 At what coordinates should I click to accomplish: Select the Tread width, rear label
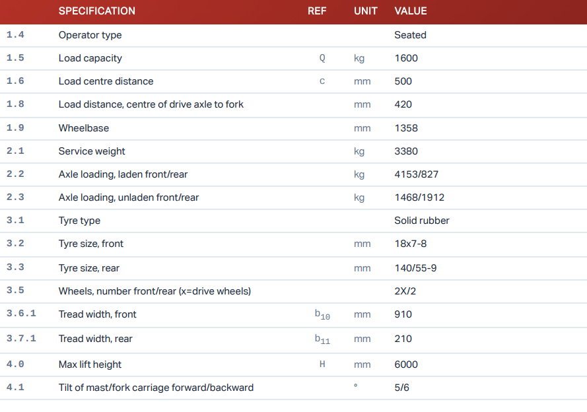point(95,339)
